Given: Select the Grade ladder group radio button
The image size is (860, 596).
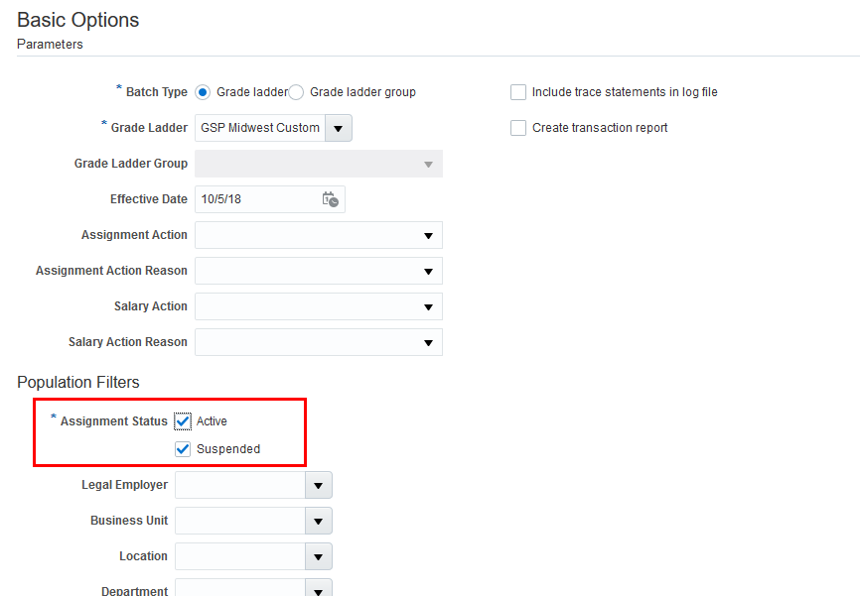Looking at the screenshot, I should 296,92.
